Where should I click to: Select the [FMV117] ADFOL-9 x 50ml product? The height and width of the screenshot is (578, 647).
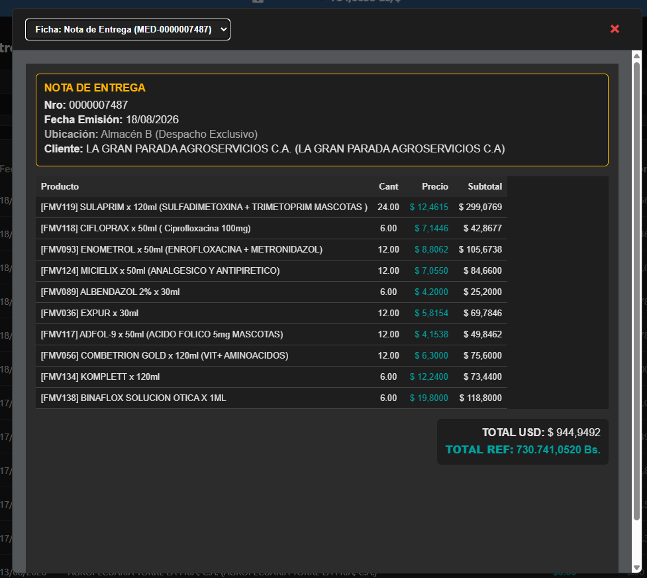(x=162, y=334)
